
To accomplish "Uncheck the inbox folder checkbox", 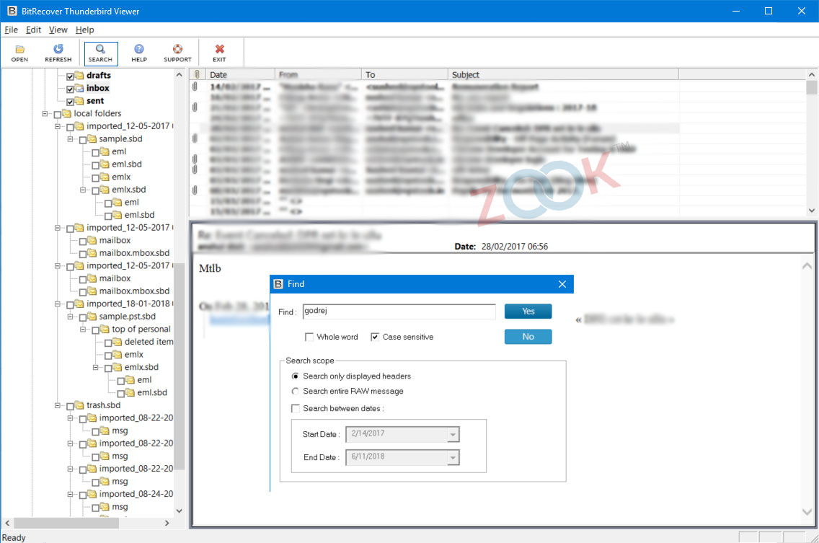I will [70, 89].
